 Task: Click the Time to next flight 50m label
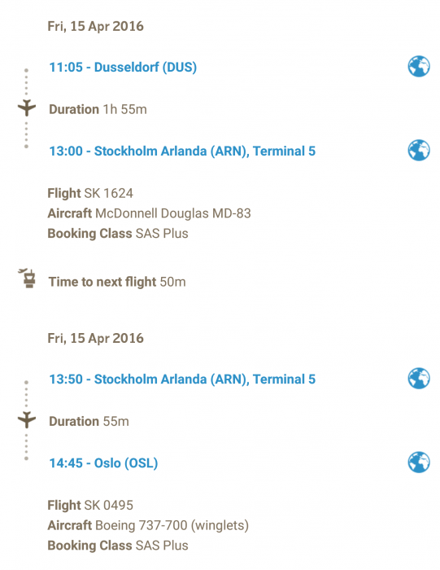pyautogui.click(x=117, y=282)
